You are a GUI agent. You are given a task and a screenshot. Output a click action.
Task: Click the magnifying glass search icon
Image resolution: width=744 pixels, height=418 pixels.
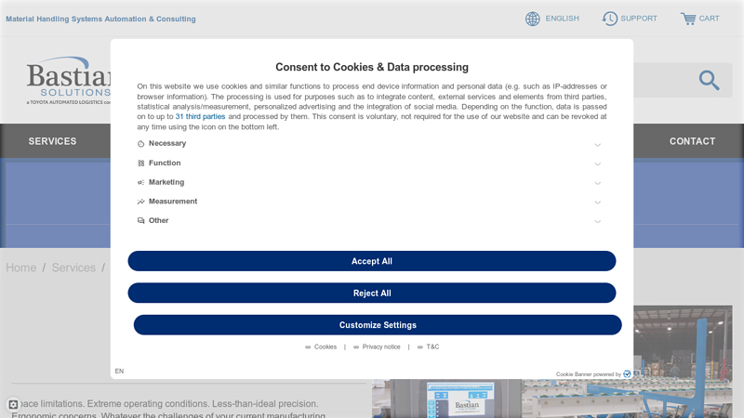709,80
